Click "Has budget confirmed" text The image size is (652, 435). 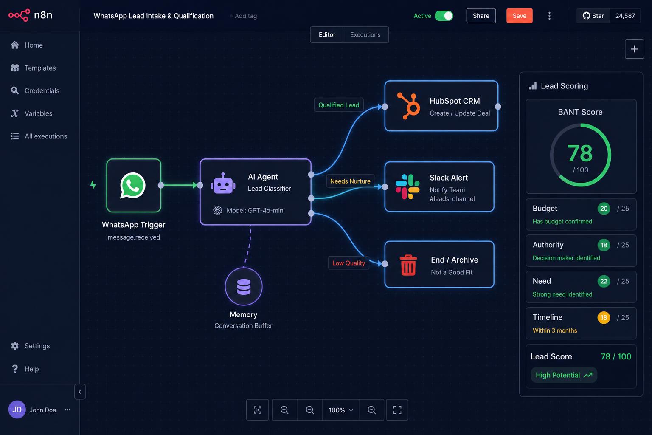click(x=562, y=221)
